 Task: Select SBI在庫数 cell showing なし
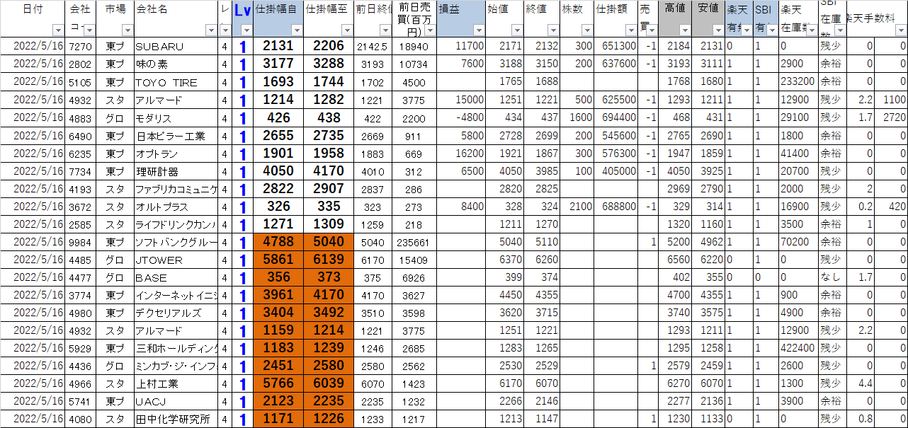[x=832, y=277]
